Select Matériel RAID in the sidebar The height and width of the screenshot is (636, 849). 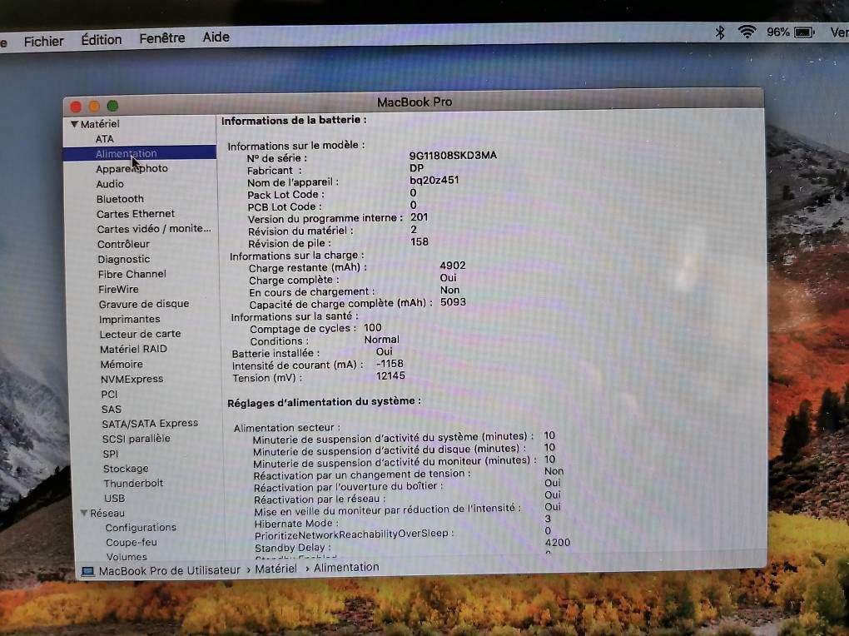(133, 349)
